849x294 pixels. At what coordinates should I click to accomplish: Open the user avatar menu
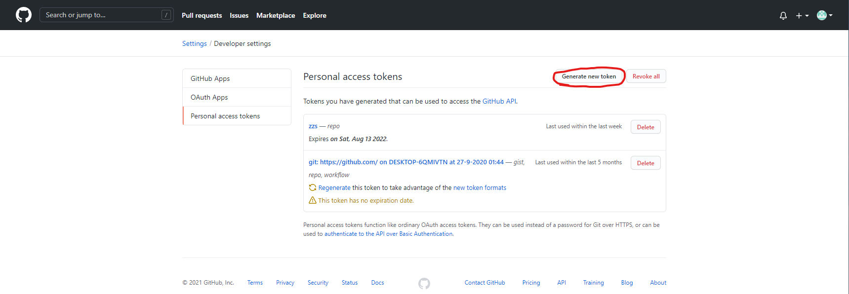click(824, 15)
